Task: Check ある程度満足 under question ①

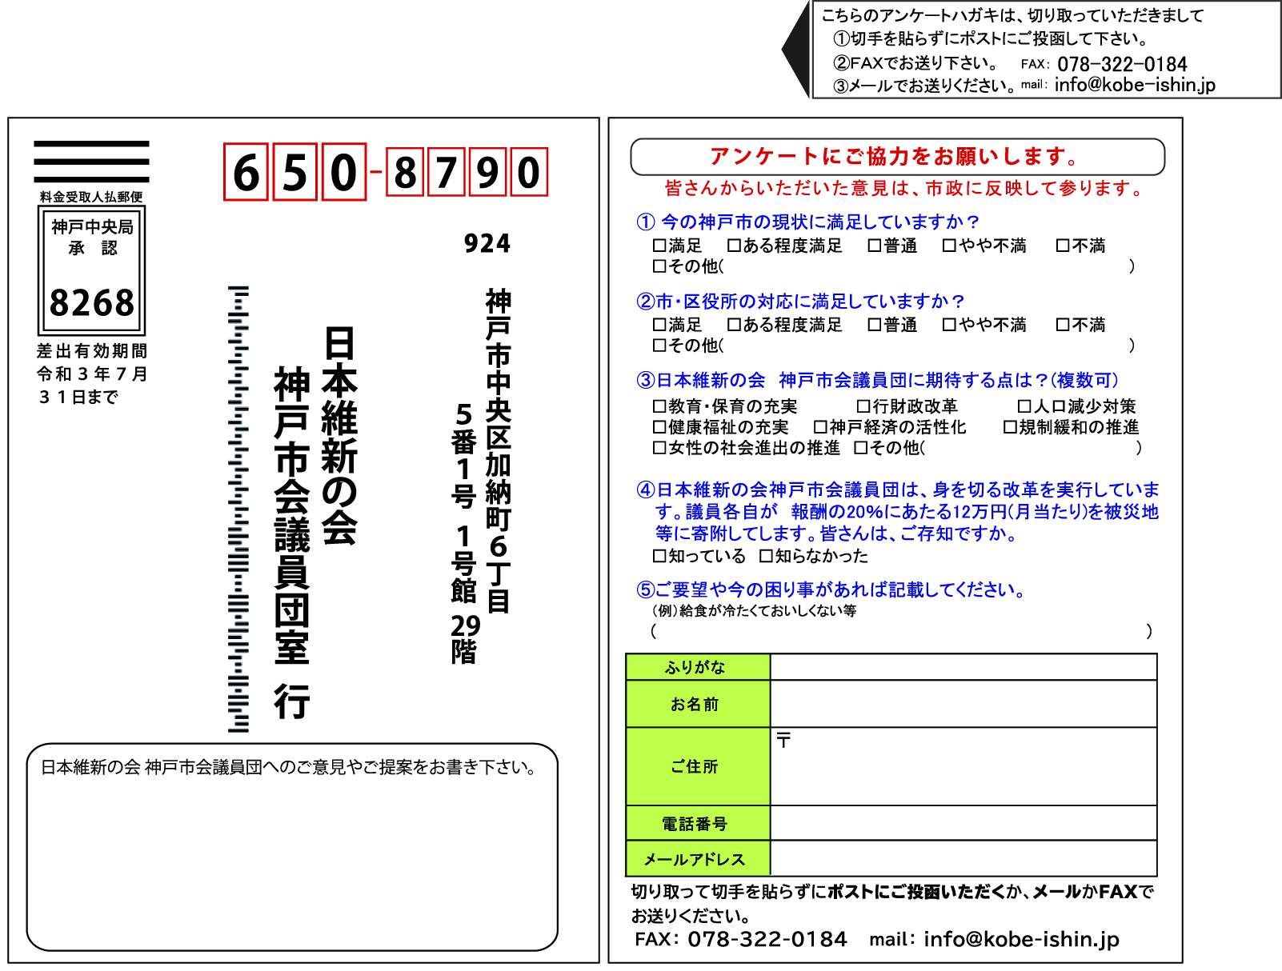Action: coord(734,246)
